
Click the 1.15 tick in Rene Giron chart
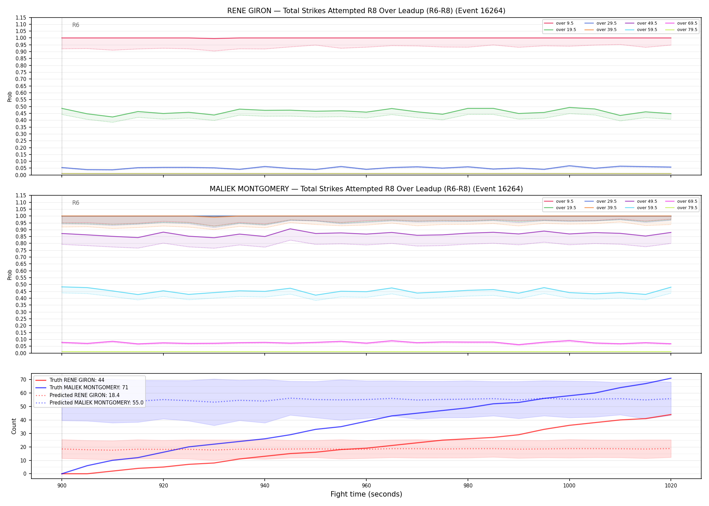[x=21, y=18]
